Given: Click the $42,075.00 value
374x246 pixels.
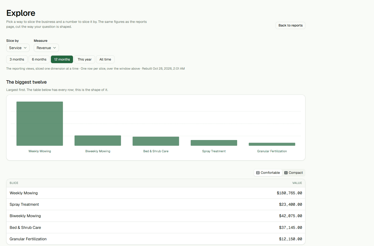Looking at the screenshot, I should click(290, 216).
